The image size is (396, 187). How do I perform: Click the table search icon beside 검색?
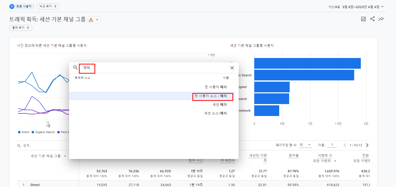tap(19, 146)
